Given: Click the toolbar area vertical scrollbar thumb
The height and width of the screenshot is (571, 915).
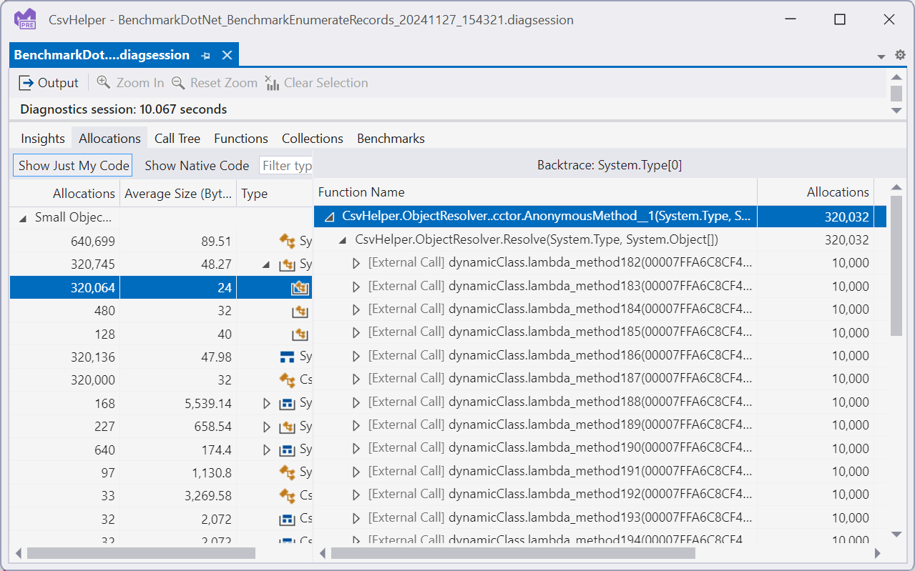Looking at the screenshot, I should click(x=896, y=94).
